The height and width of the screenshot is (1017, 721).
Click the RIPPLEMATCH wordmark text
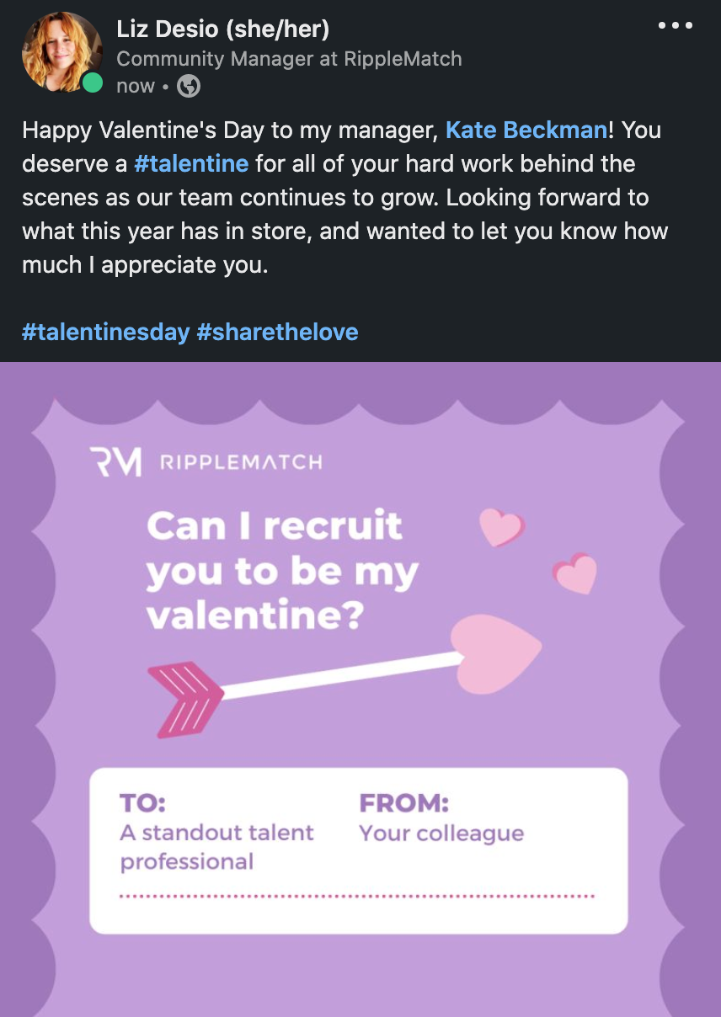click(x=240, y=462)
